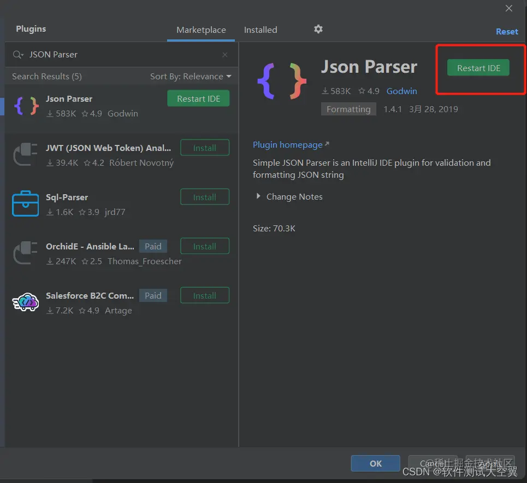527x483 pixels.
Task: Select Sql-Parser briefcase icon
Action: click(25, 203)
